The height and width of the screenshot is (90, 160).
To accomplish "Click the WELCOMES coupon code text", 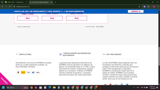I will point(100,27).
